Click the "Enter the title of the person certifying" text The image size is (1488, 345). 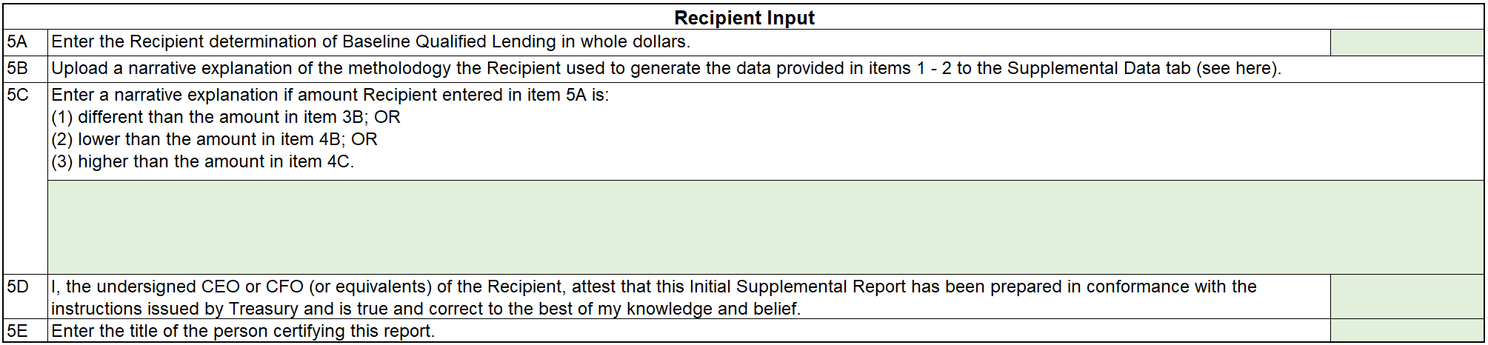243,331
